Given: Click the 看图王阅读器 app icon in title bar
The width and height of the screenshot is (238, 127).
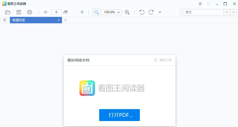Looking at the screenshot, I should pyautogui.click(x=4, y=4).
